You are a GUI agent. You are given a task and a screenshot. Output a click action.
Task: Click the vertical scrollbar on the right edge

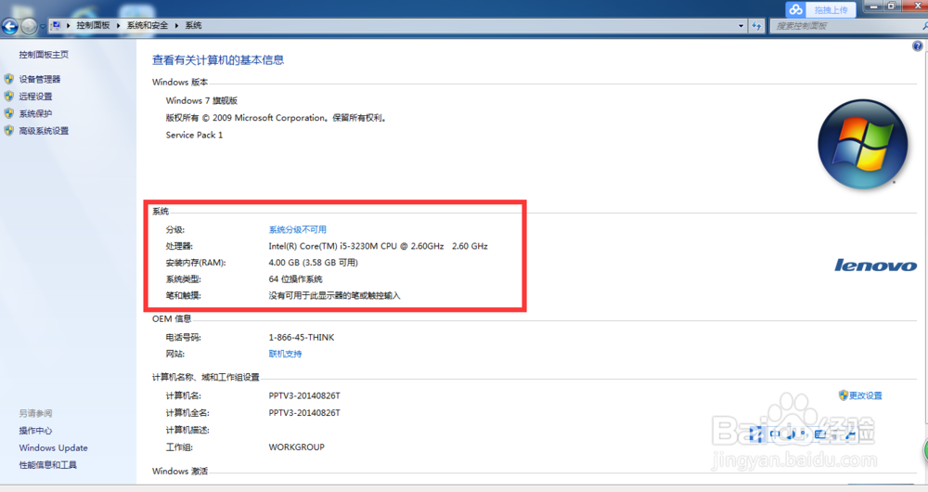pos(925,237)
